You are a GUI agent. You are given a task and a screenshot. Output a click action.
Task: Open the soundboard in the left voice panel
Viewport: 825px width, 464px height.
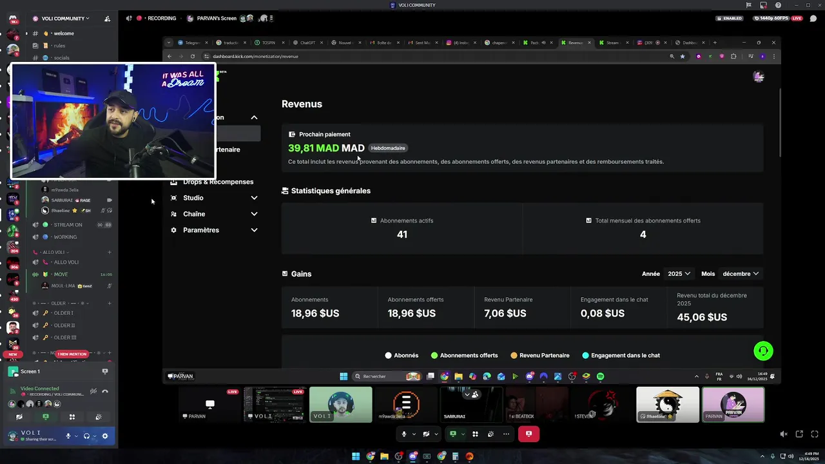coord(99,417)
